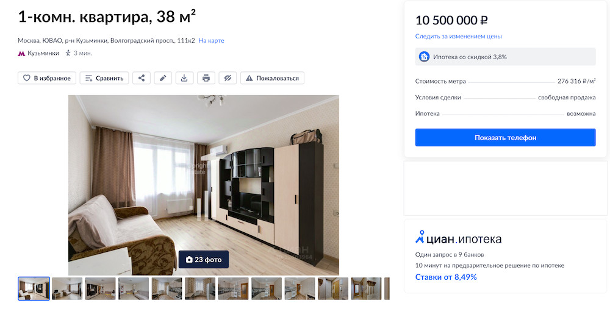Click Сравнить to compare listing
The width and height of the screenshot is (610, 314).
(x=104, y=78)
